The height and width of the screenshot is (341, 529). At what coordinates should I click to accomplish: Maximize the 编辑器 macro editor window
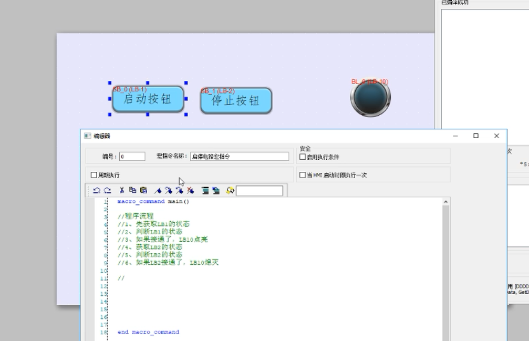coord(476,136)
